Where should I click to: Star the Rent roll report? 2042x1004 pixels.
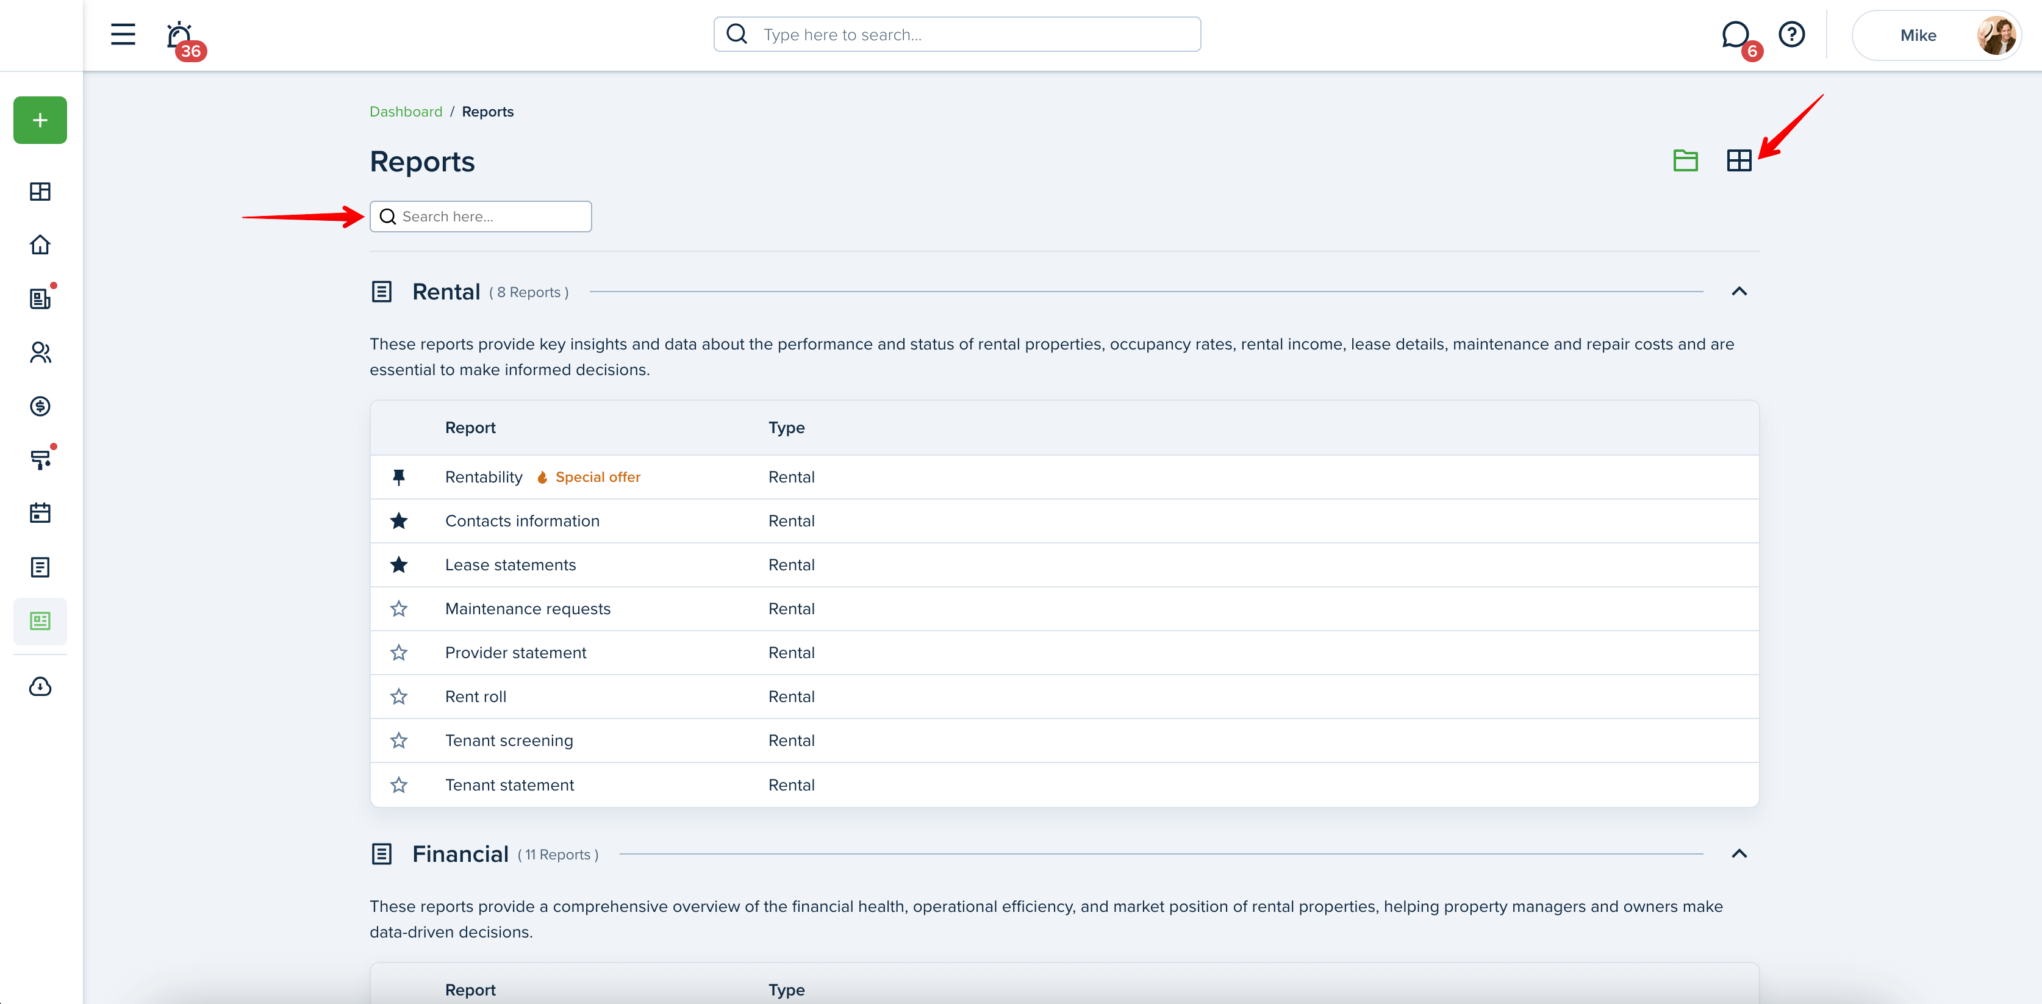click(x=399, y=697)
